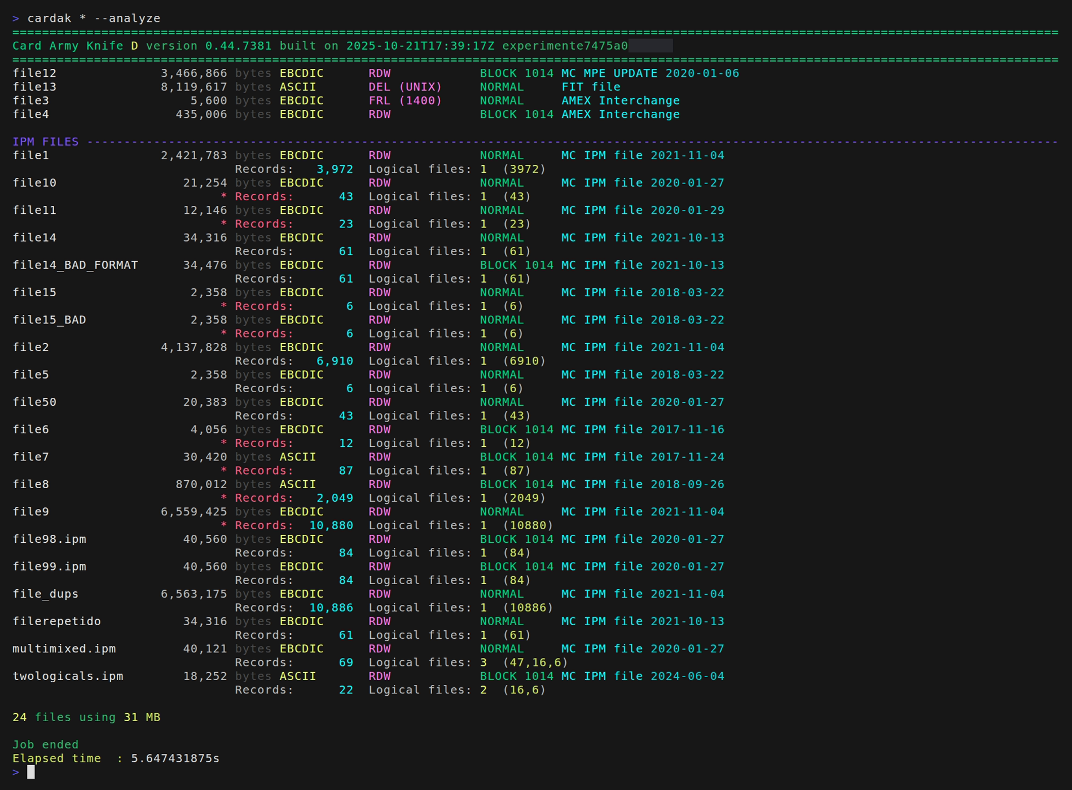This screenshot has width=1072, height=790.
Task: Select the IPM FILES section header
Action: click(45, 141)
